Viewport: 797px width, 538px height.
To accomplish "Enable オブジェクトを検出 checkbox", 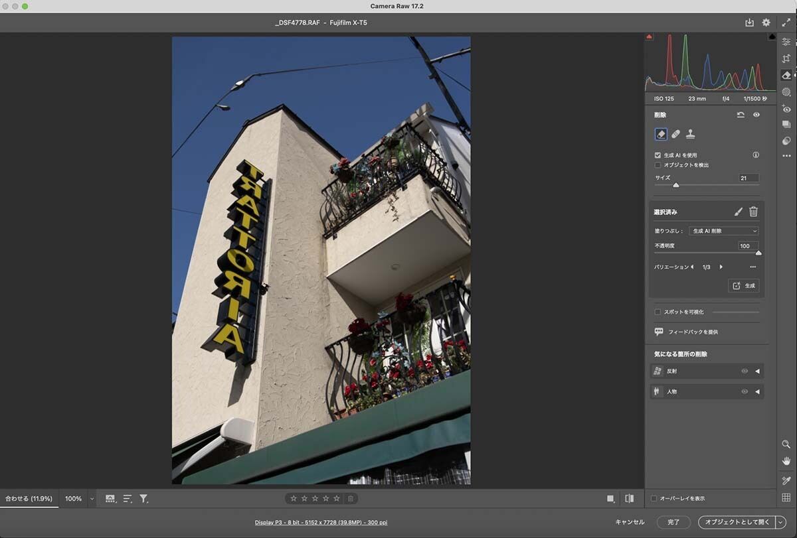I will point(658,165).
